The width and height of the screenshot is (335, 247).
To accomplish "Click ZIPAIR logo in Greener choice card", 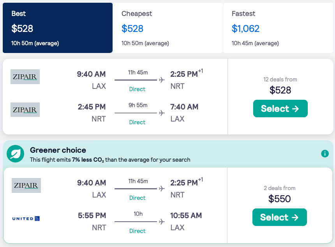I will coord(26,185).
